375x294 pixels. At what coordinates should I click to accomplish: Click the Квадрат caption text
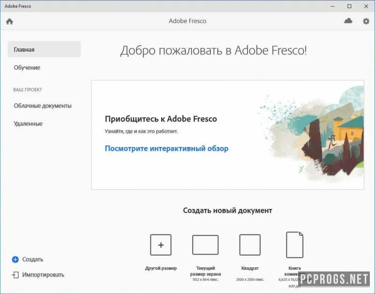point(250,268)
